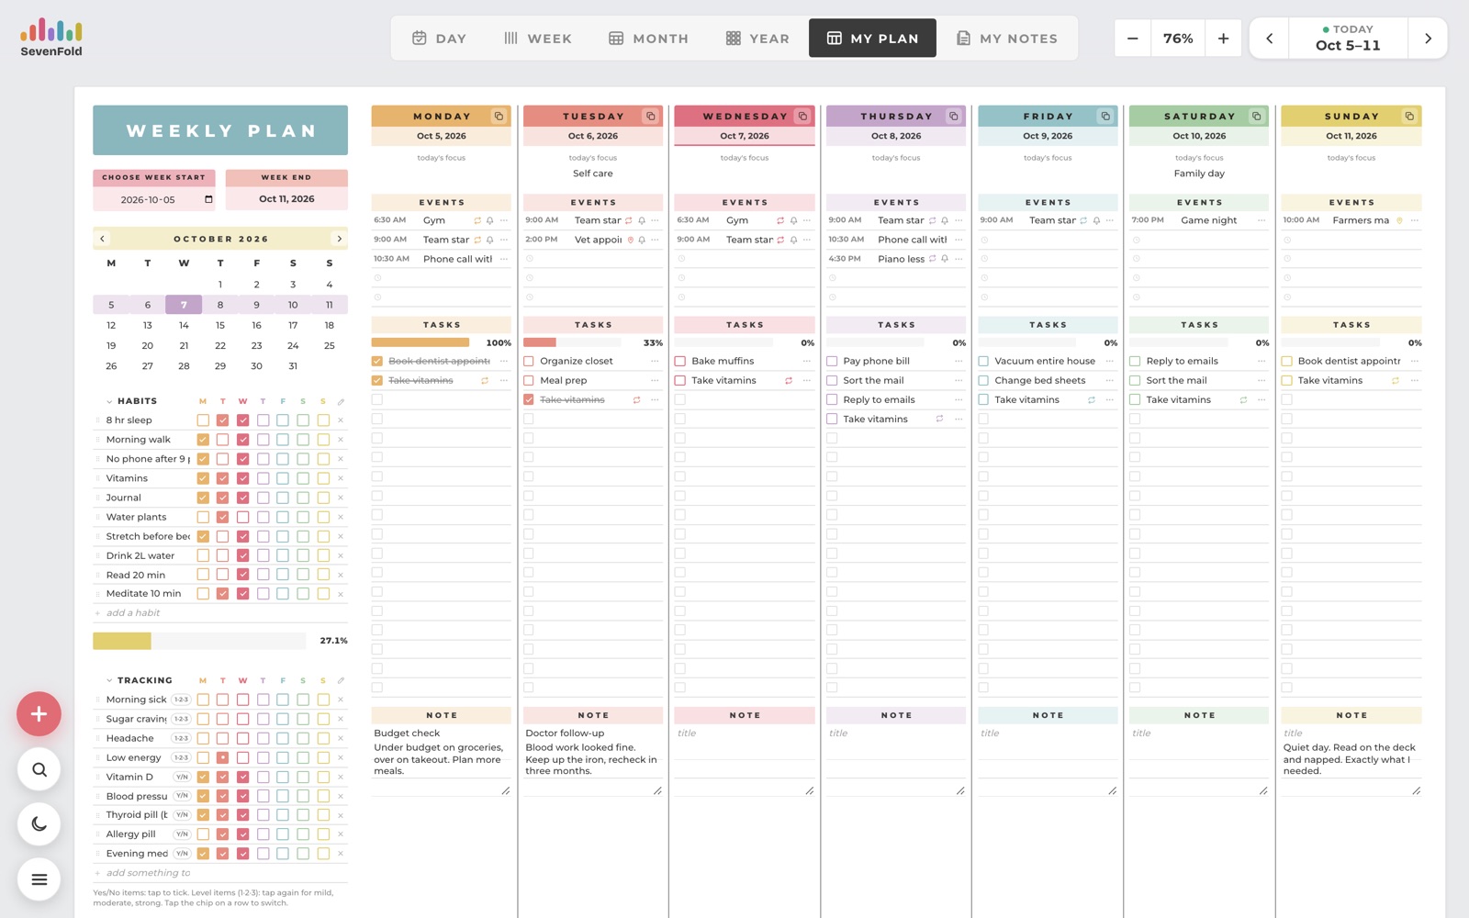Click the copy icon in Thursday header
The height and width of the screenshot is (918, 1469).
click(953, 116)
